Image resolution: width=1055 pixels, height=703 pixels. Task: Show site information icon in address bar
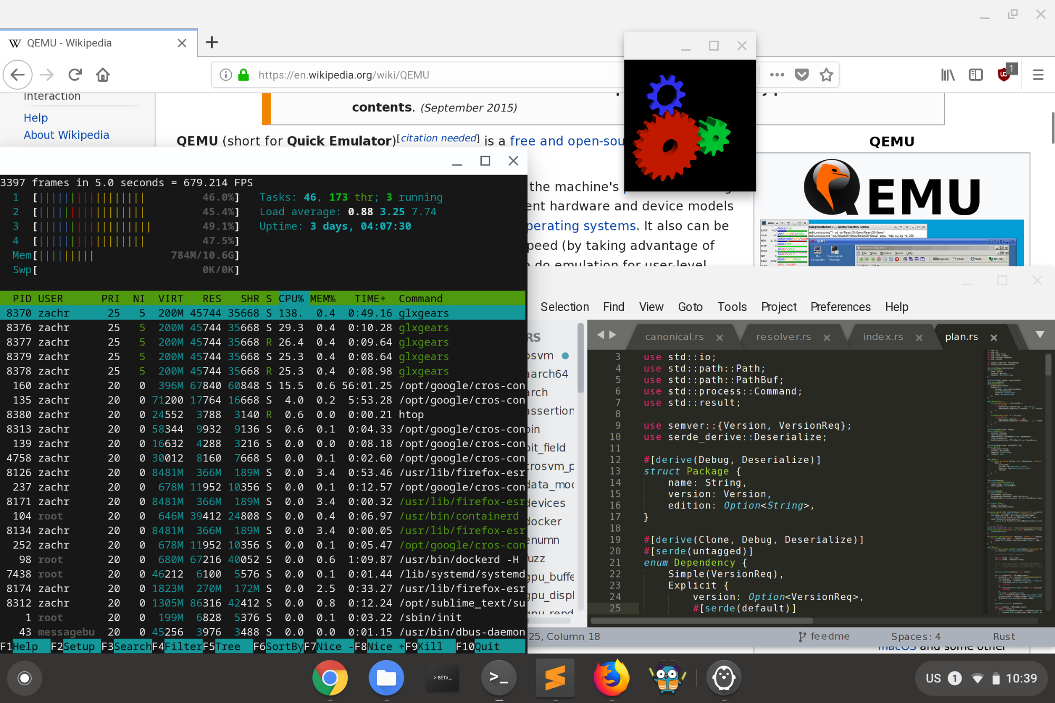226,75
